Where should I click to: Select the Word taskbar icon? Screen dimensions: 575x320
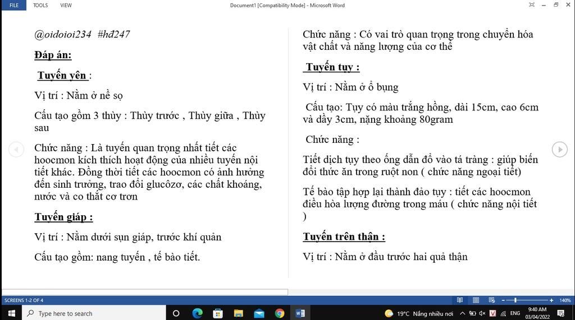[x=300, y=313]
